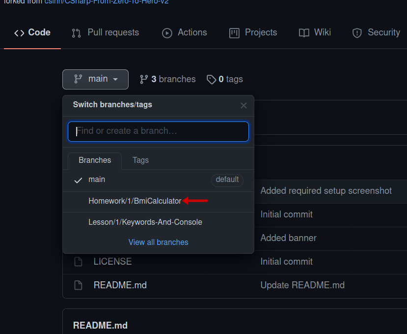Click the checkmark beside main branch
Viewport: 407px width, 334px height.
[x=78, y=180]
